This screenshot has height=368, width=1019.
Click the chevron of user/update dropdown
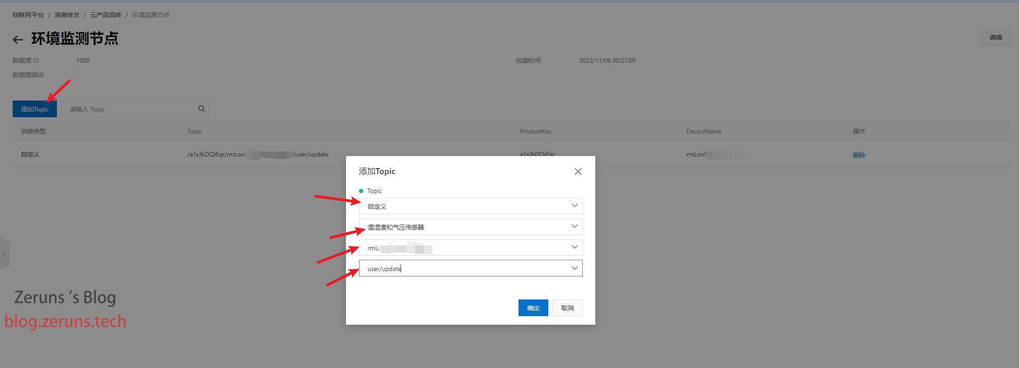tap(574, 268)
